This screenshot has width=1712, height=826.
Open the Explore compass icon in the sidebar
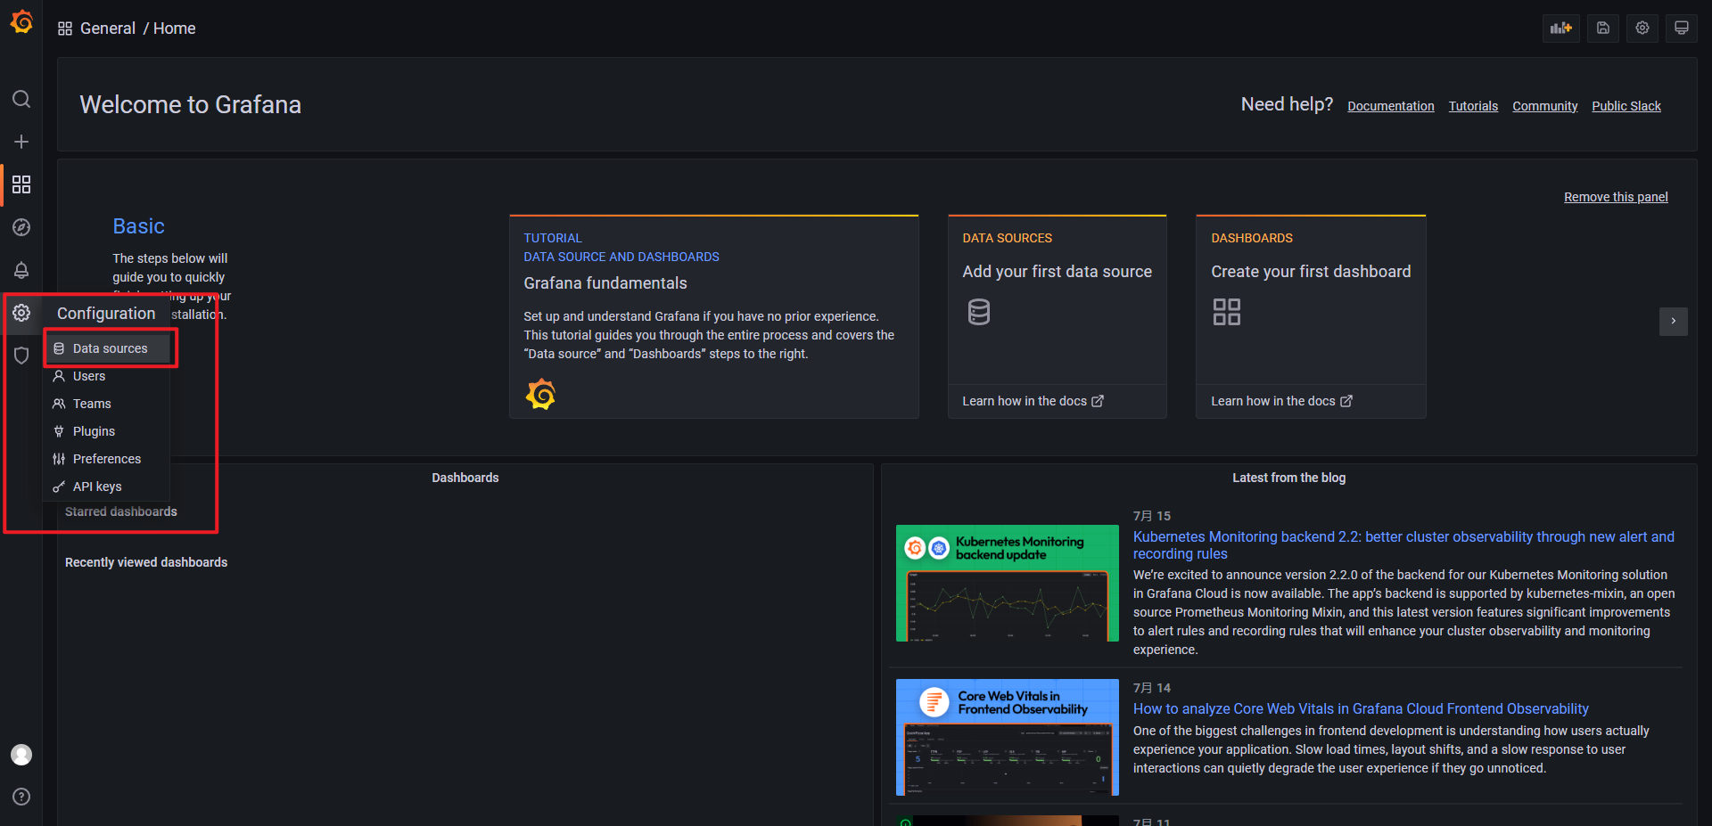[x=21, y=227]
